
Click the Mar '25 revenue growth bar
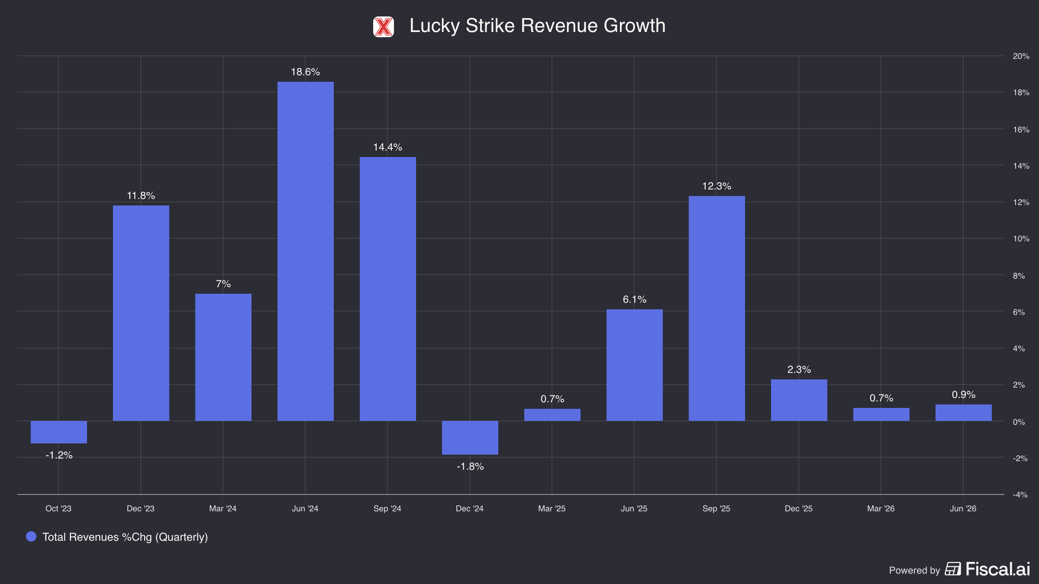[x=552, y=415]
